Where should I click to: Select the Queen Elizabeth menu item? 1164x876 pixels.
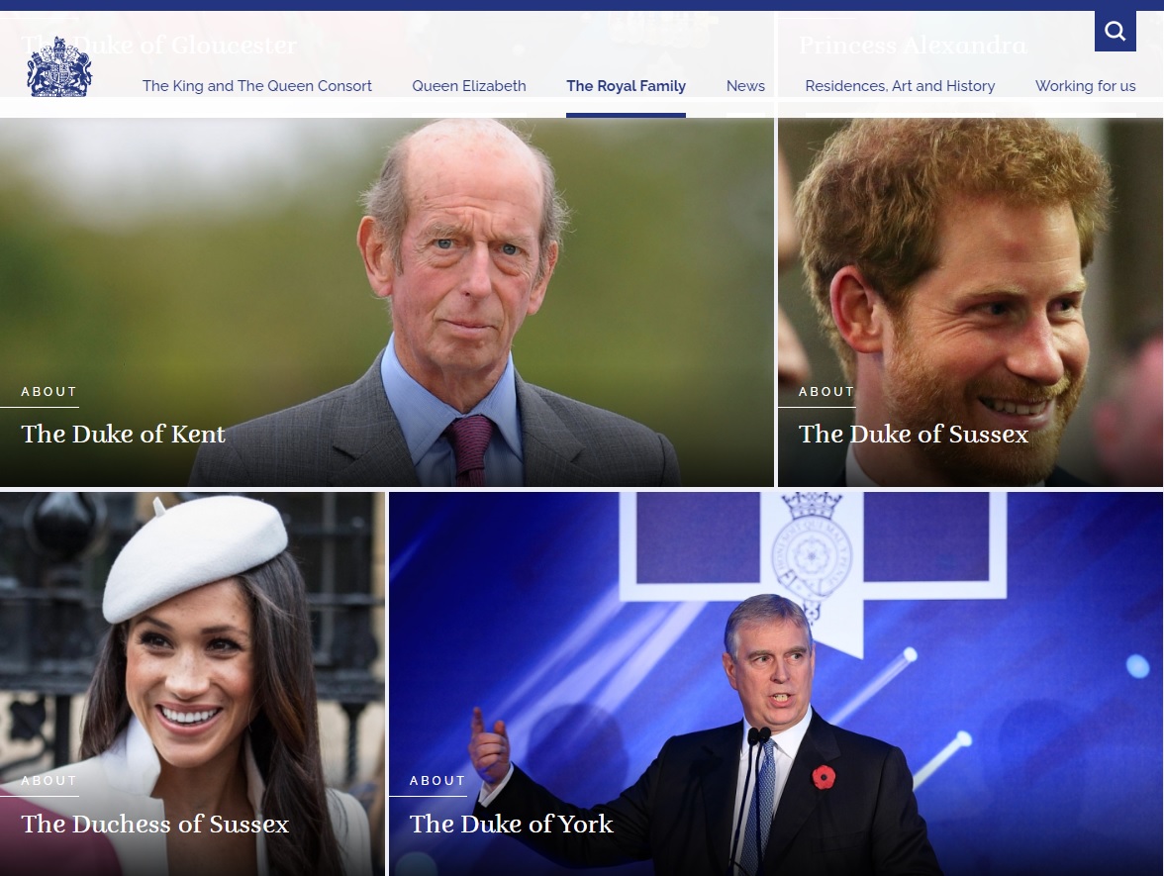468,86
